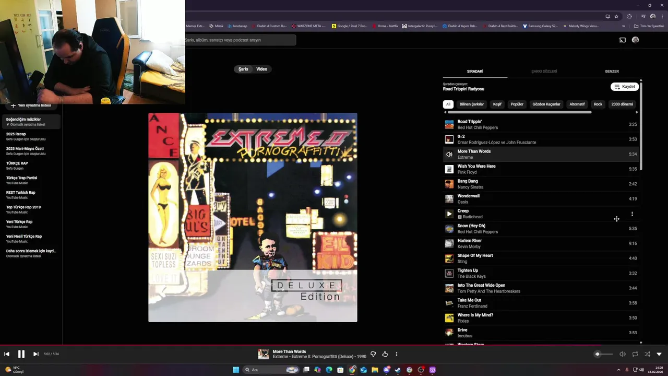This screenshot has width=668, height=376.
Task: Open the Windows Start menu
Action: point(236,370)
